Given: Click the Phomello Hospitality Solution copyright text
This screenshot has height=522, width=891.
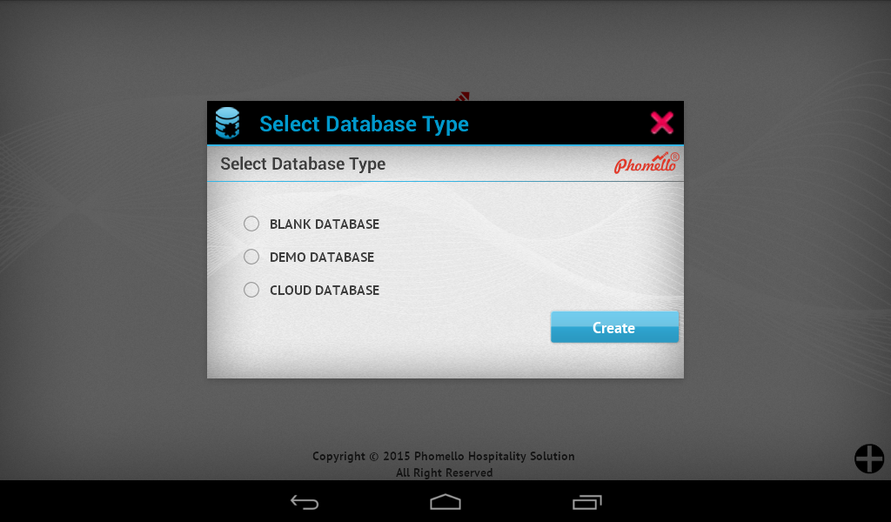Looking at the screenshot, I should coord(443,456).
